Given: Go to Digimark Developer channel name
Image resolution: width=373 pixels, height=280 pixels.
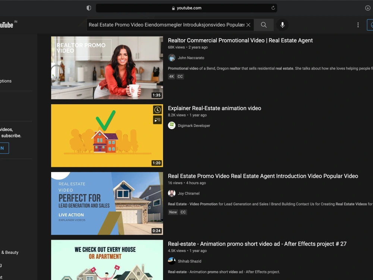Looking at the screenshot, I should pyautogui.click(x=194, y=126).
